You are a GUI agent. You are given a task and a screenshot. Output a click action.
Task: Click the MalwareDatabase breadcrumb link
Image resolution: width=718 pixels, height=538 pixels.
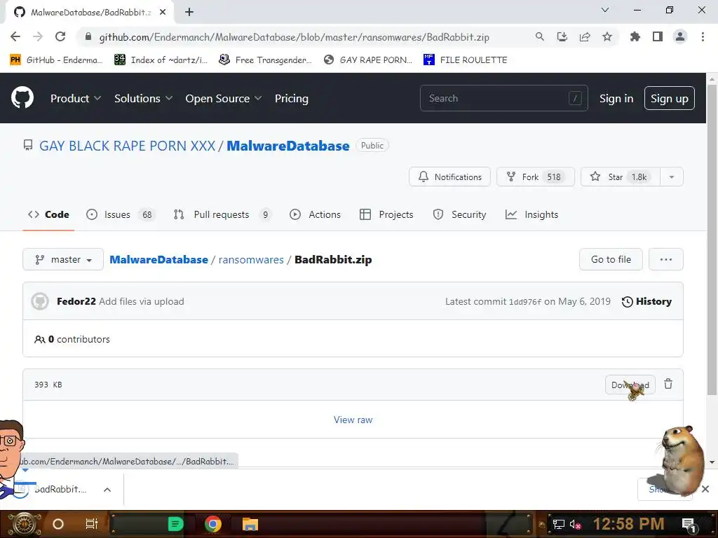(158, 259)
